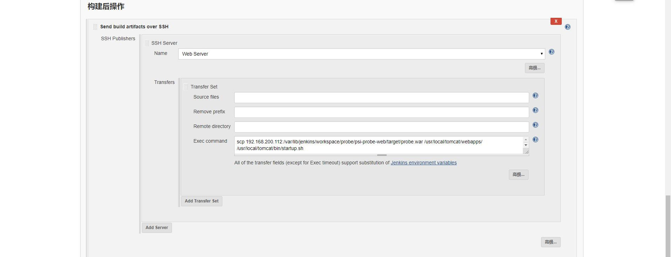This screenshot has width=671, height=257.
Task: Expand advanced options below SSH Server name
Action: [x=534, y=68]
